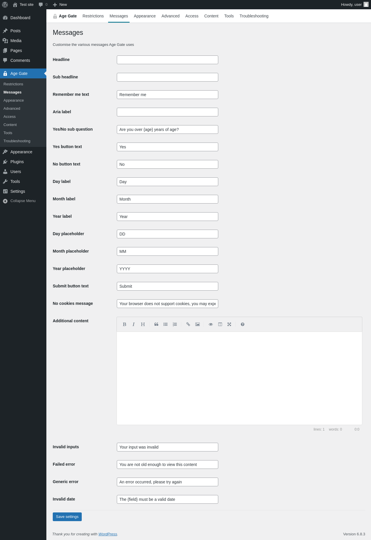Open Pages in sidebar
The height and width of the screenshot is (540, 371).
point(23,51)
